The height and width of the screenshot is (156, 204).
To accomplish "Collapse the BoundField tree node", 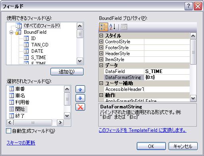I will [12, 32].
